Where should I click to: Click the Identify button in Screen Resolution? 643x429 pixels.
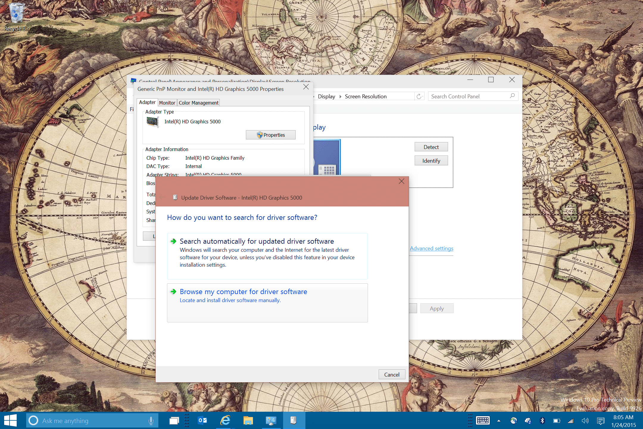coord(431,161)
